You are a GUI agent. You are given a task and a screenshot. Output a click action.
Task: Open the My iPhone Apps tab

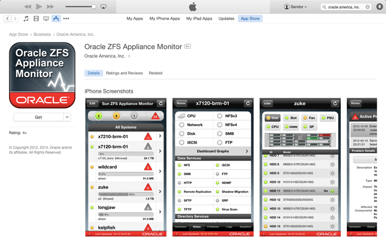164,18
